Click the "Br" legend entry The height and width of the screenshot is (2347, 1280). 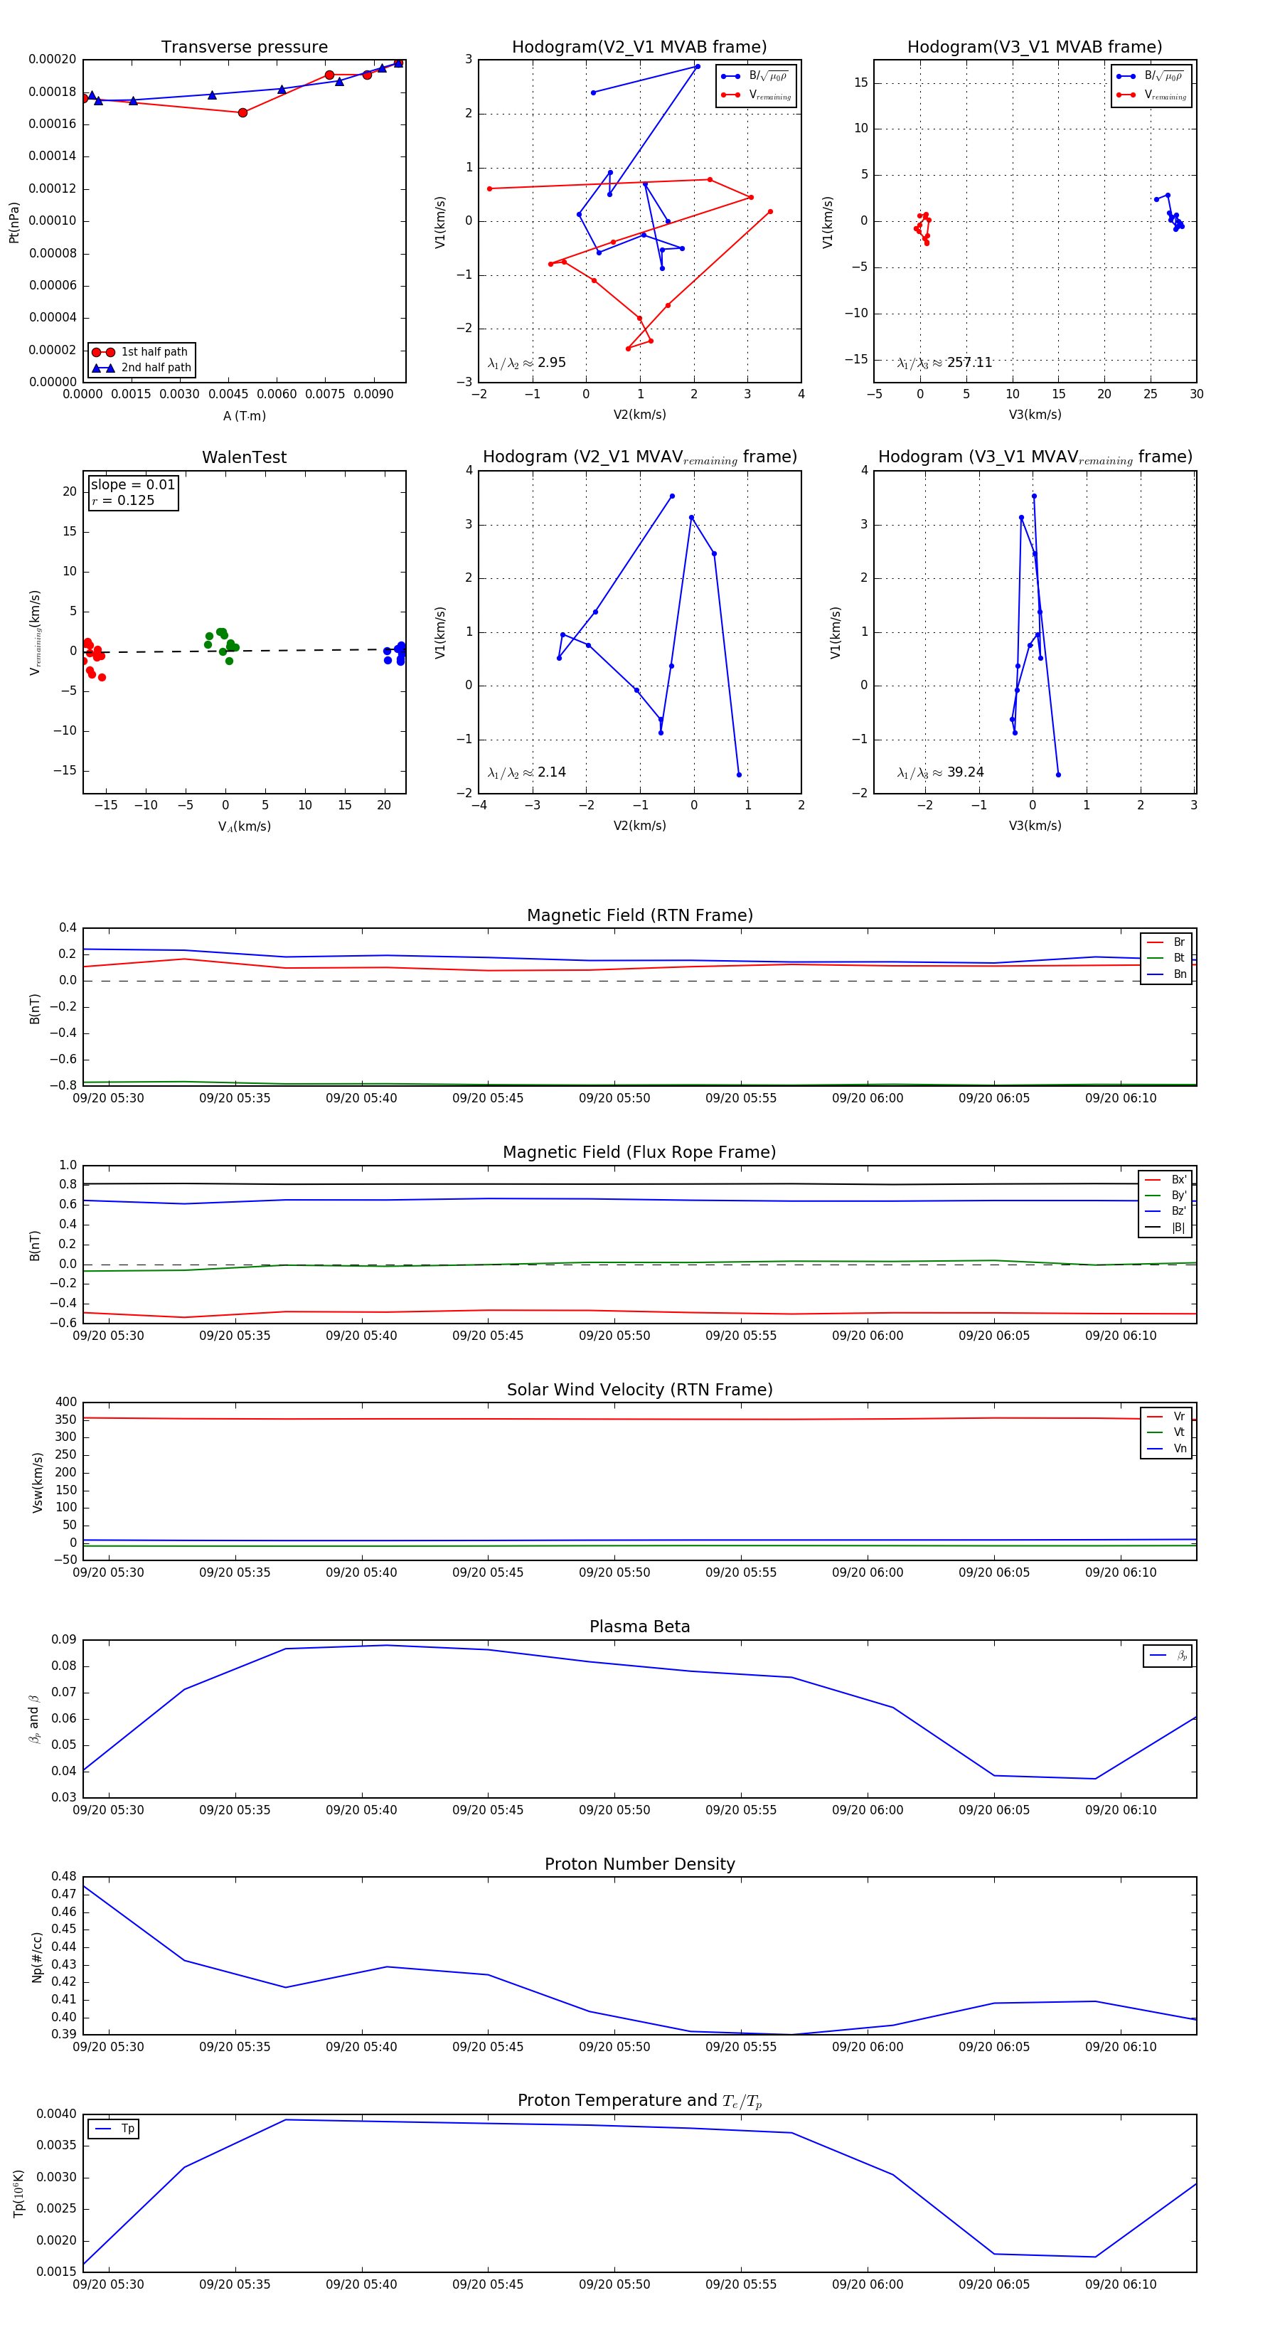[x=1166, y=942]
